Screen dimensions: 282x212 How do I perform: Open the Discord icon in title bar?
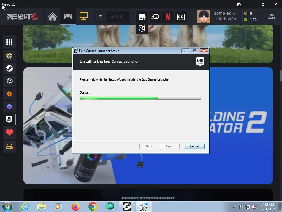[239, 4]
